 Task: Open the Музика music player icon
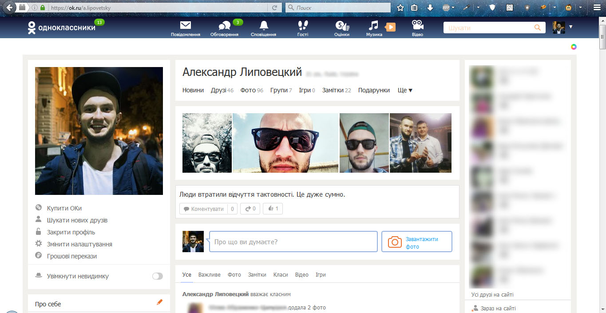click(374, 25)
